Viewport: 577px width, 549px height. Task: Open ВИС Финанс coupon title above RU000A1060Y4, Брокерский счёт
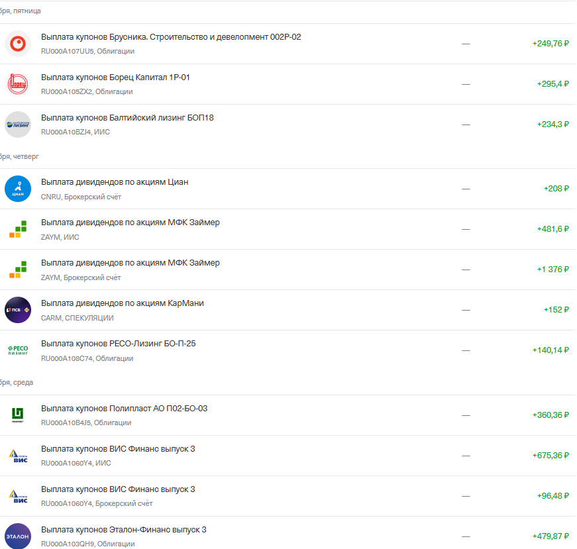(118, 489)
